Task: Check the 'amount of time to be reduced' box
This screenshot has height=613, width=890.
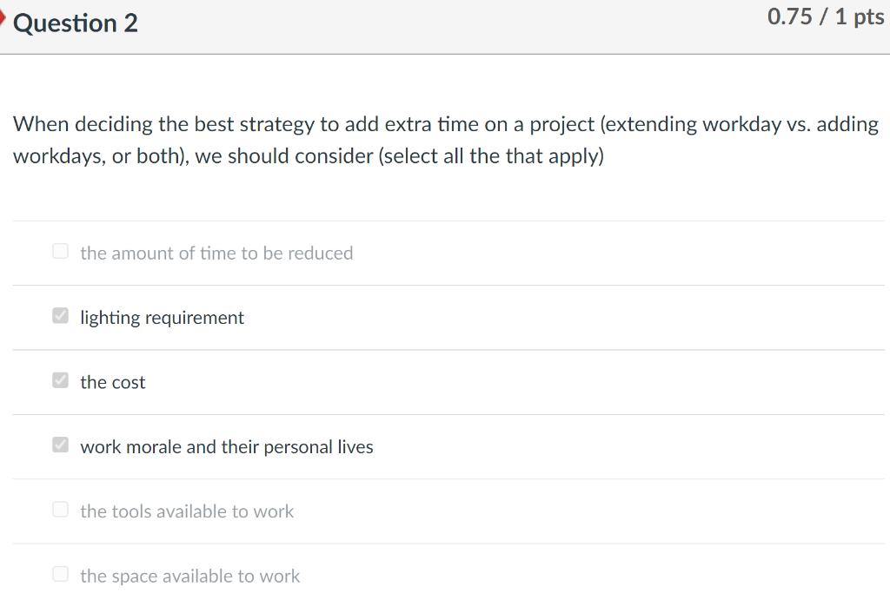Action: coord(60,252)
